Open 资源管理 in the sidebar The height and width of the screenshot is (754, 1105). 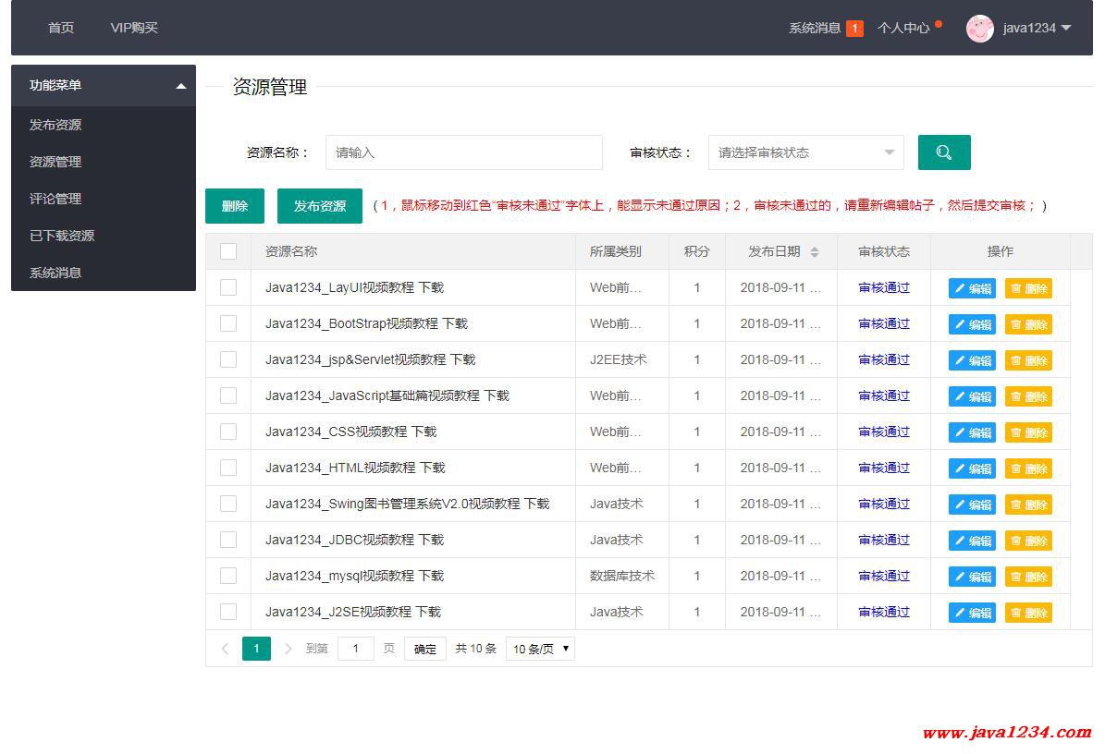(x=104, y=162)
